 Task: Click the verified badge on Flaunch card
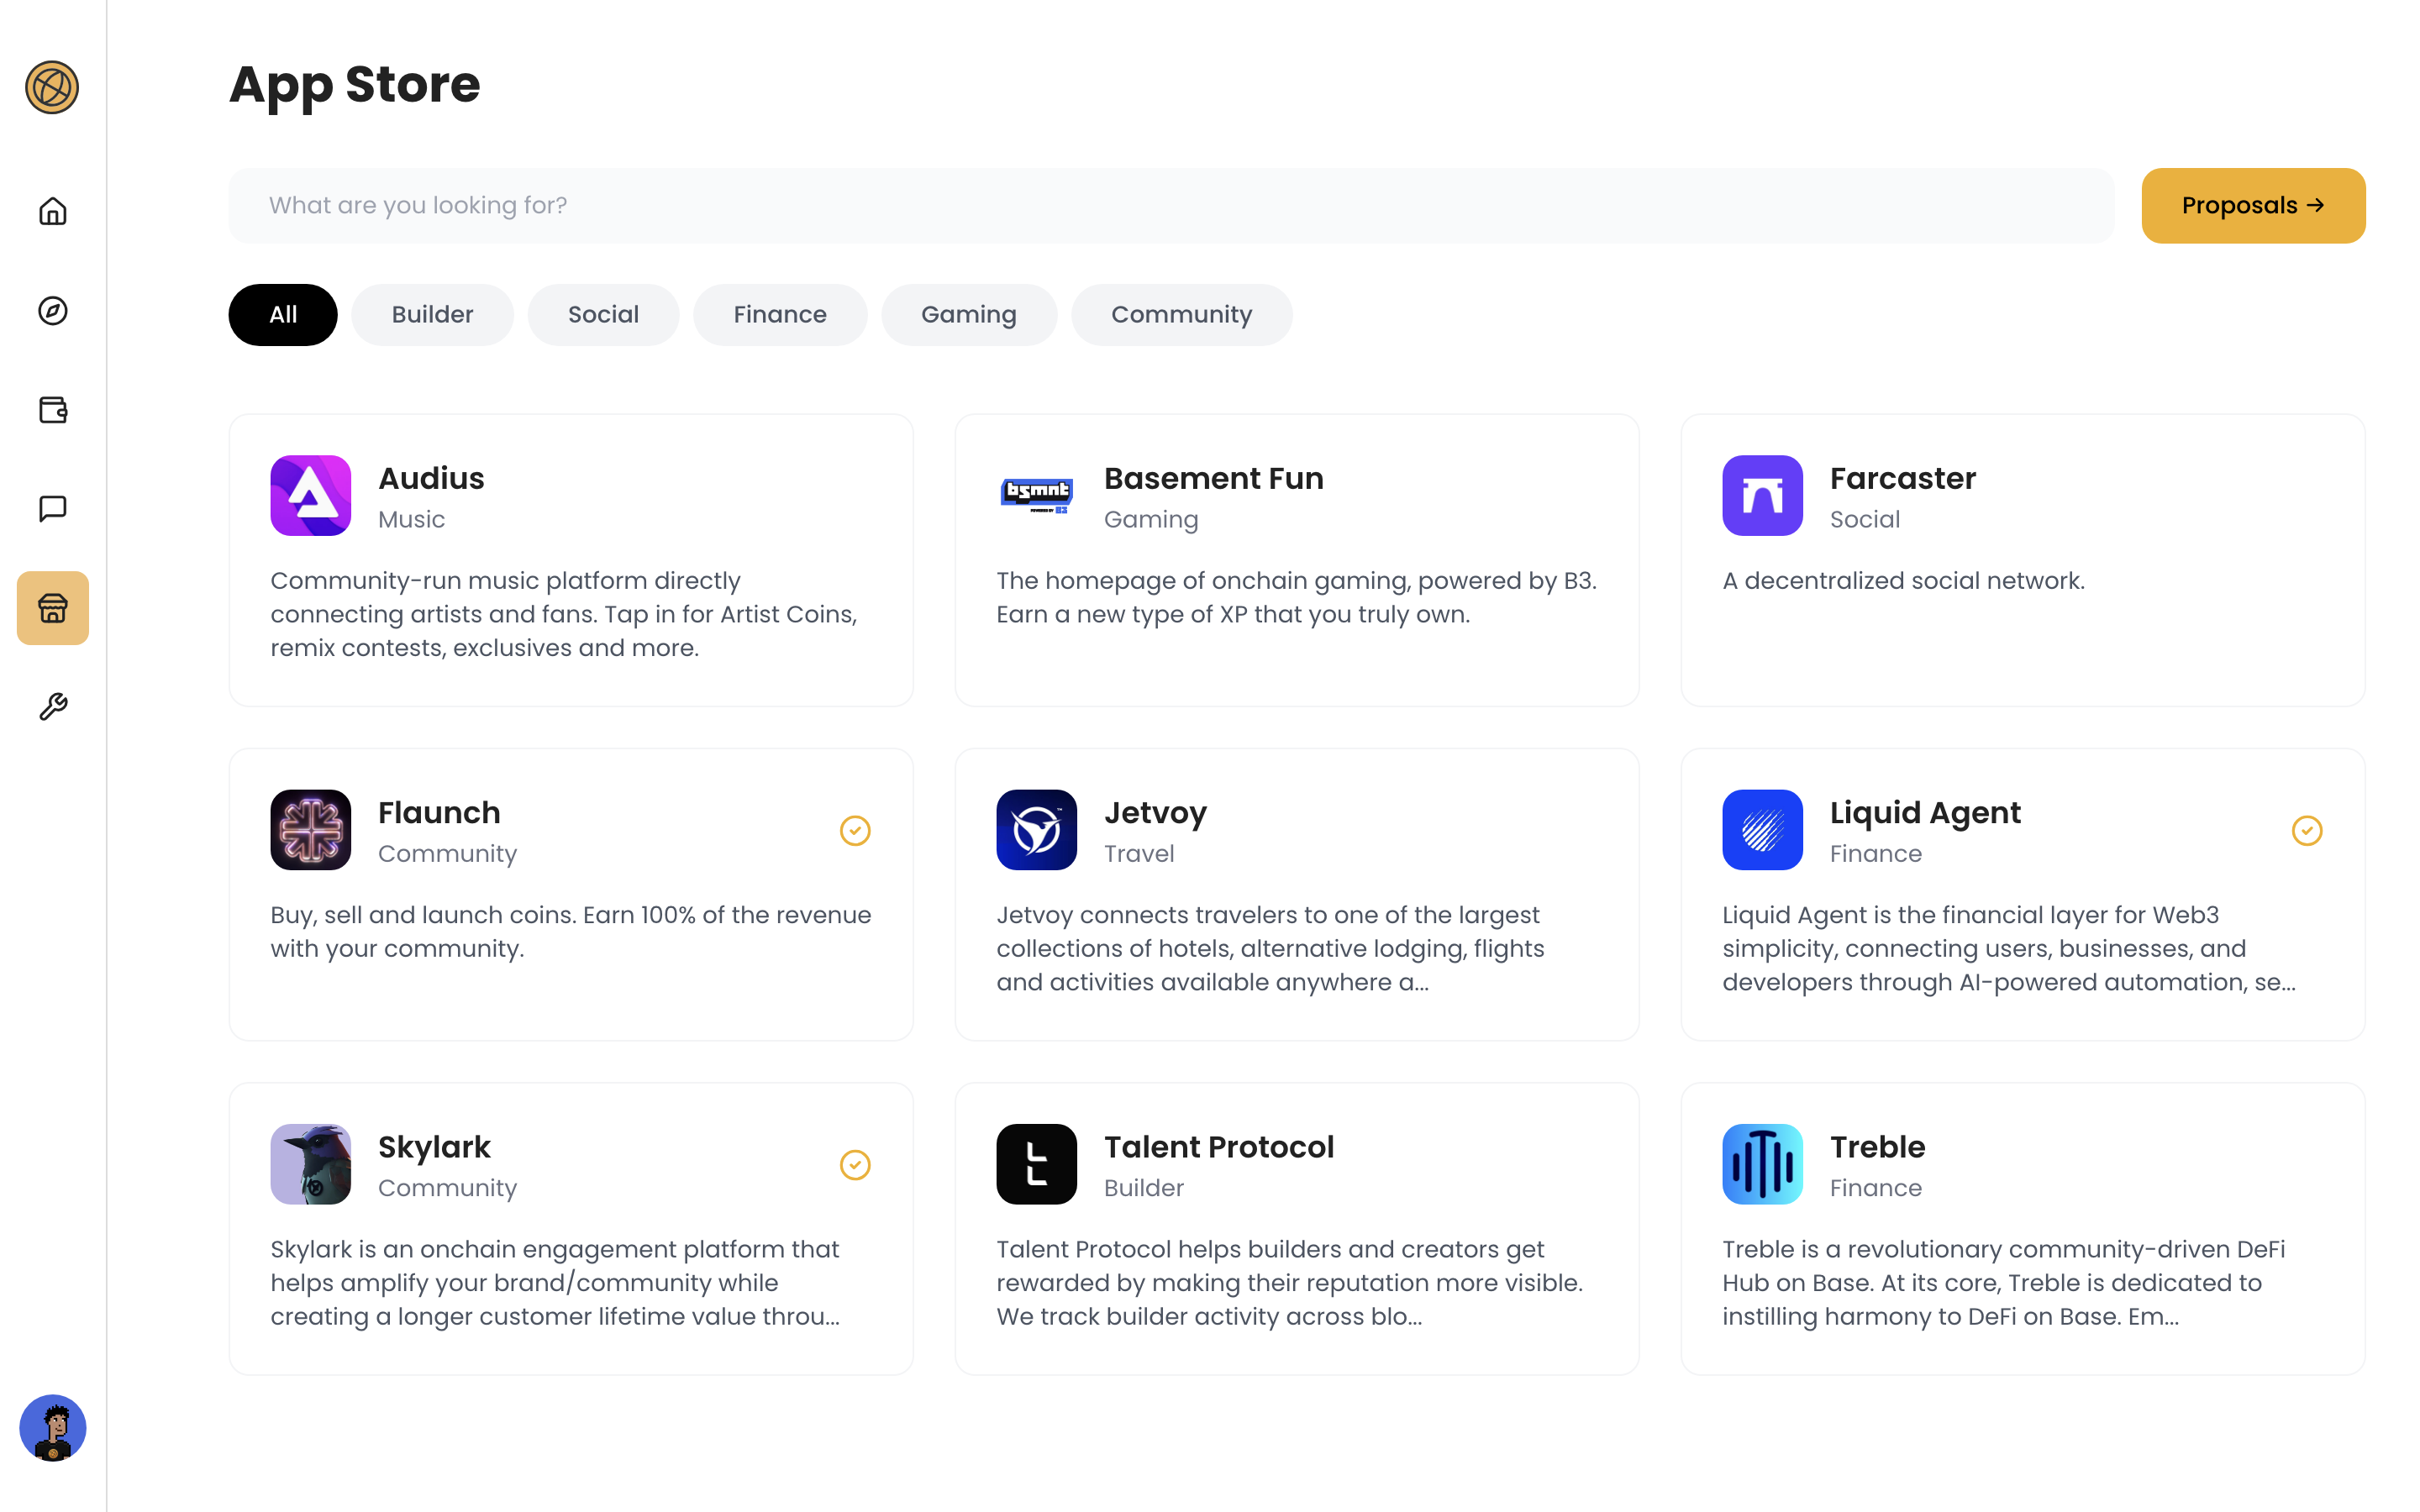[x=855, y=830]
